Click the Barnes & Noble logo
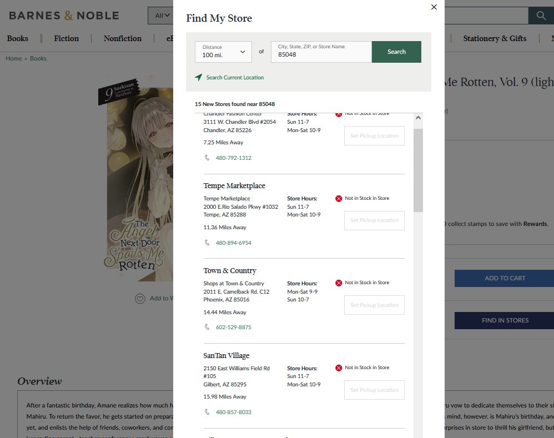554x438 pixels. click(64, 16)
